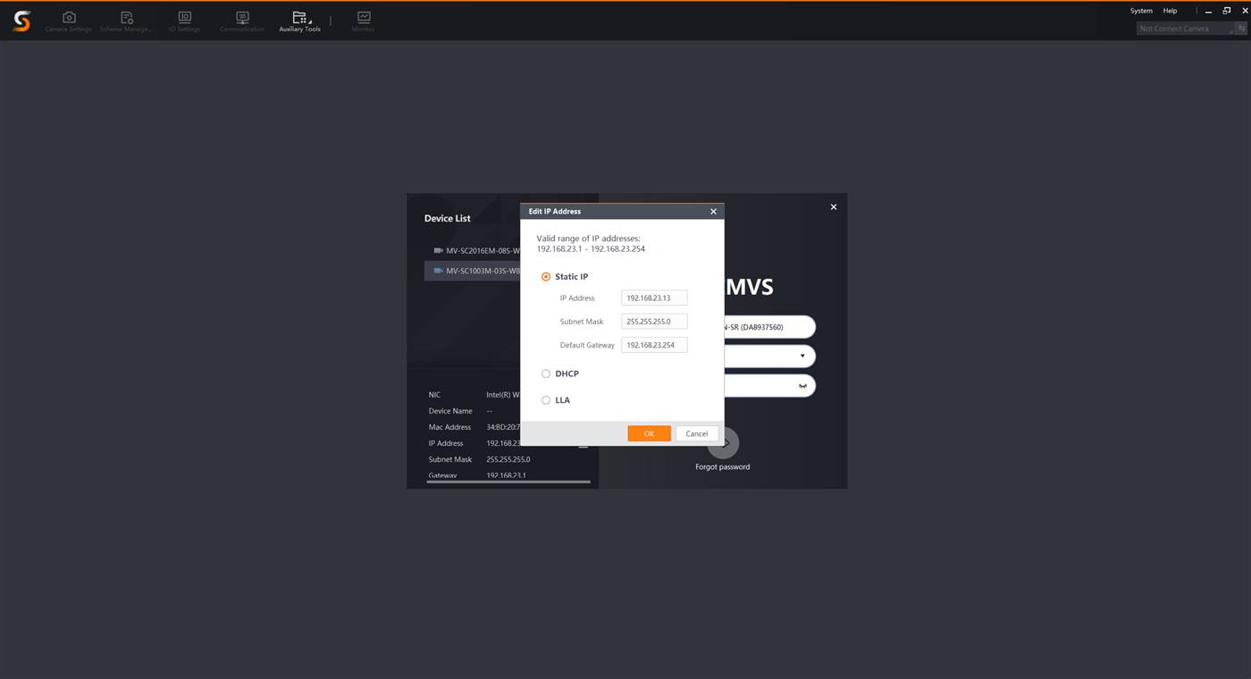Click the Forgot password link

click(723, 466)
